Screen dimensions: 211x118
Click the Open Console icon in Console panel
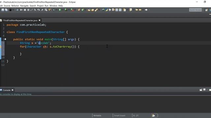click(x=201, y=90)
